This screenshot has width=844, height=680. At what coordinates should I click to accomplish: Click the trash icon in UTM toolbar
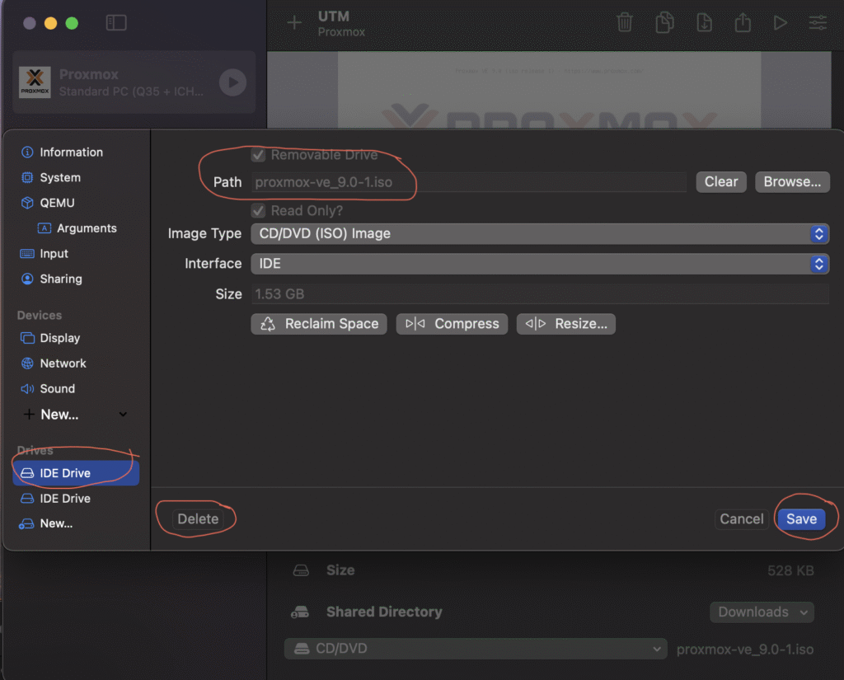tap(626, 23)
